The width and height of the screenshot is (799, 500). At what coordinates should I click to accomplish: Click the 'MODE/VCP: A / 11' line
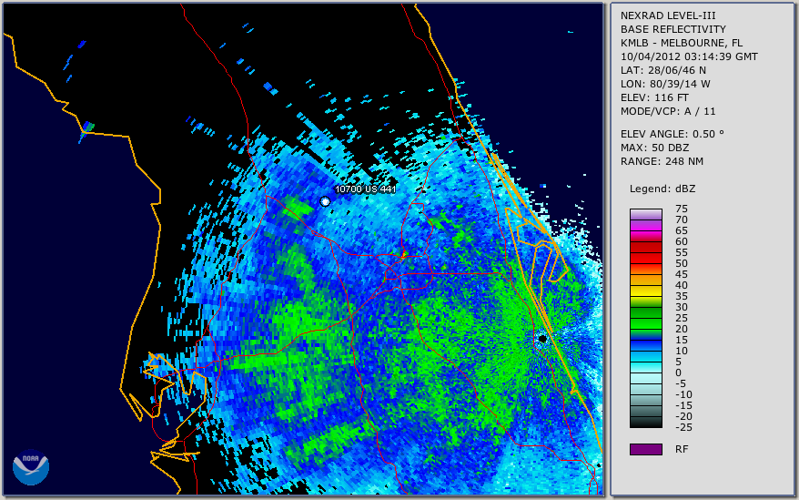pyautogui.click(x=668, y=111)
